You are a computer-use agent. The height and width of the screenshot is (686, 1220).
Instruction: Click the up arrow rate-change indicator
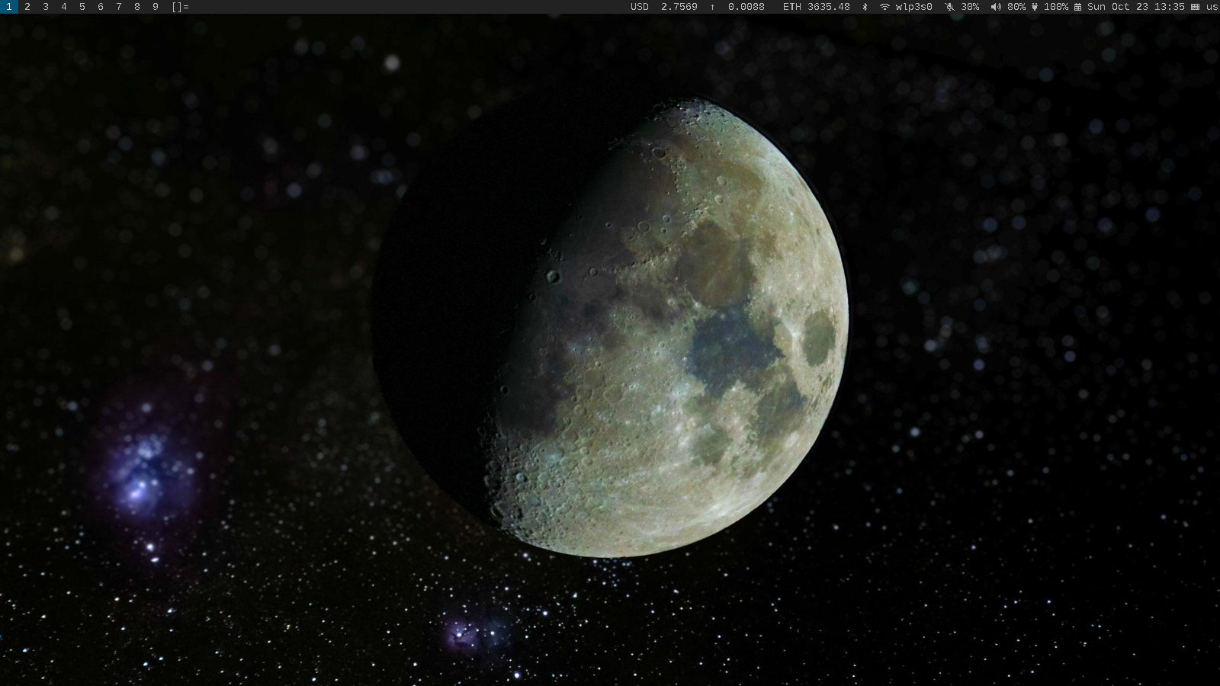pos(712,7)
